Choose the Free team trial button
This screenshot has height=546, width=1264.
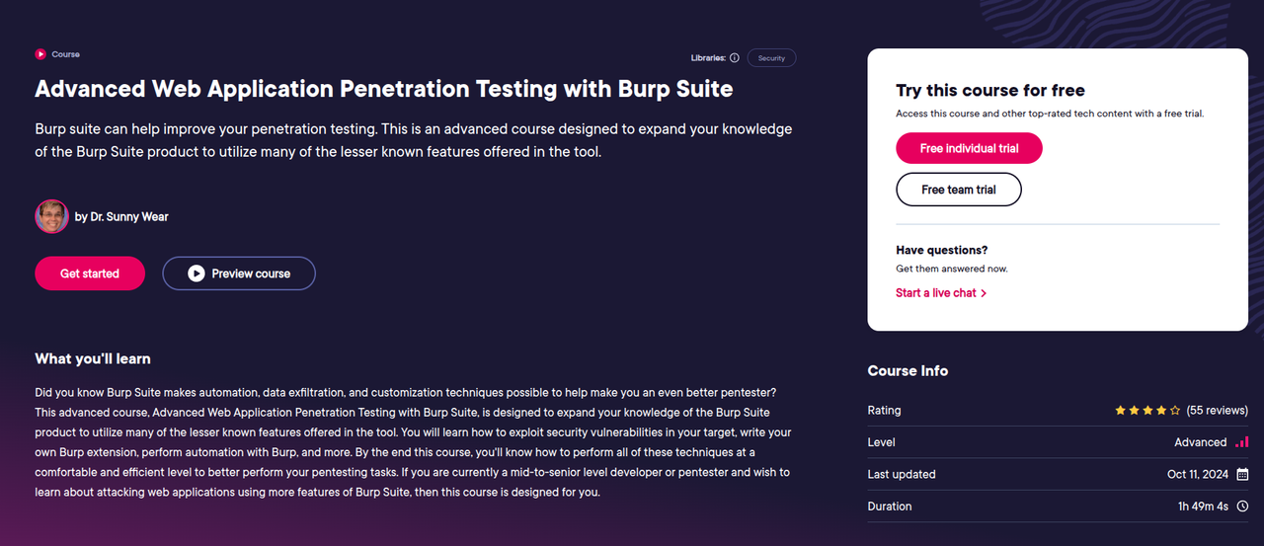point(958,190)
